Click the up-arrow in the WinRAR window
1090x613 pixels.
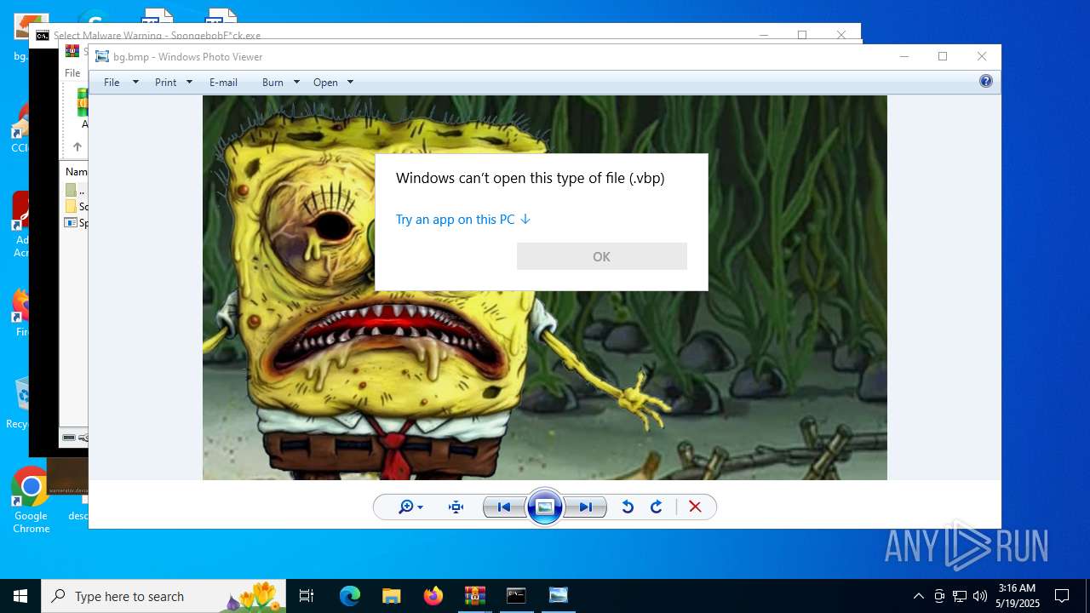click(77, 146)
